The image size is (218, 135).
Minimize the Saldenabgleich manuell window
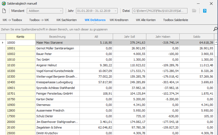pyautogui.click(x=198, y=4)
